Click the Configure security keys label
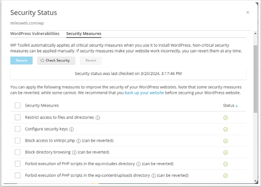 [46, 129]
